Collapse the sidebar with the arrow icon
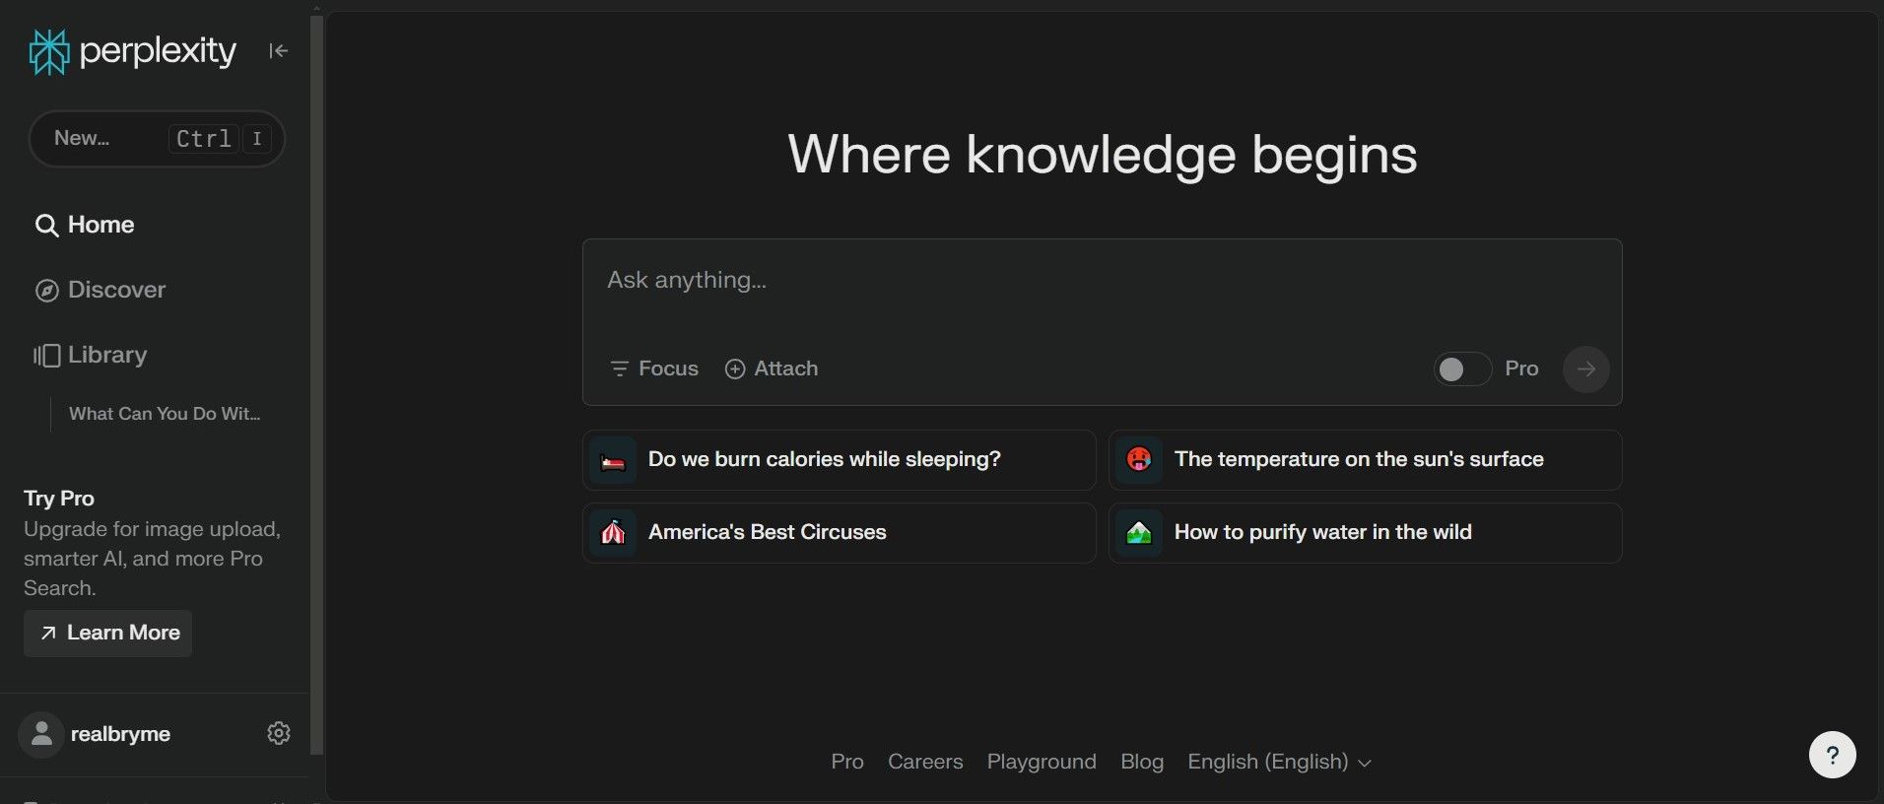This screenshot has height=804, width=1884. click(x=278, y=51)
